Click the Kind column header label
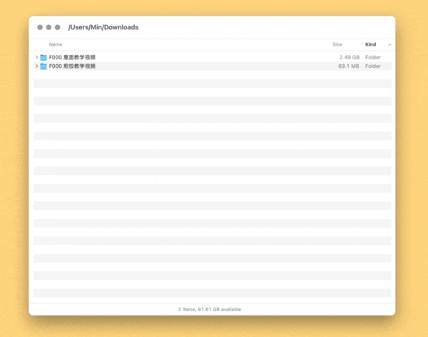 [371, 44]
